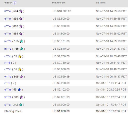
Task: Click the yellow star on the US $2,760.00 row
Action: (x=20, y=56)
